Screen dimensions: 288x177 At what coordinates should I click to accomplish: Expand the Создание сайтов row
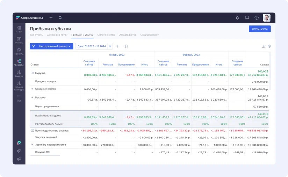32,89
